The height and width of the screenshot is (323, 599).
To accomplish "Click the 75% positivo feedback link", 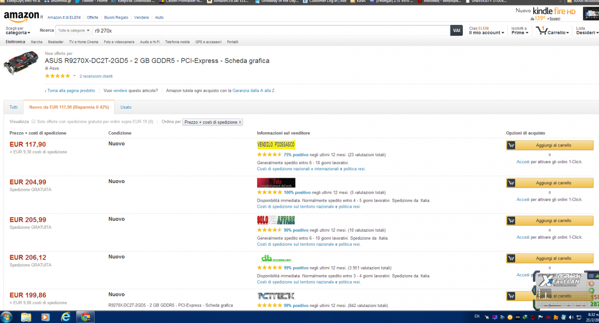I will tap(297, 155).
